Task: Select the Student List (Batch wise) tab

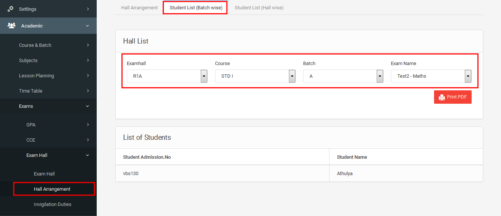Action: (x=196, y=7)
